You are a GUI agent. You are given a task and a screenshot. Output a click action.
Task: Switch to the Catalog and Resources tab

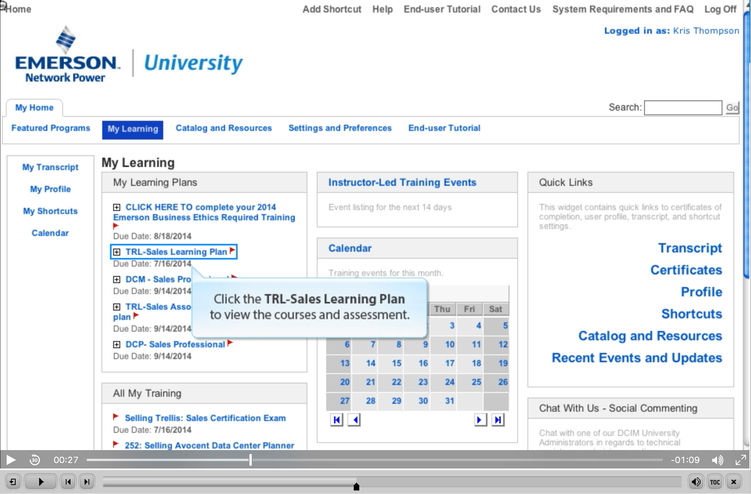click(x=224, y=128)
